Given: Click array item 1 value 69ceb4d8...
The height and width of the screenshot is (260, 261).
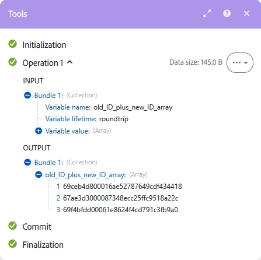Looking at the screenshot, I should click(123, 187).
